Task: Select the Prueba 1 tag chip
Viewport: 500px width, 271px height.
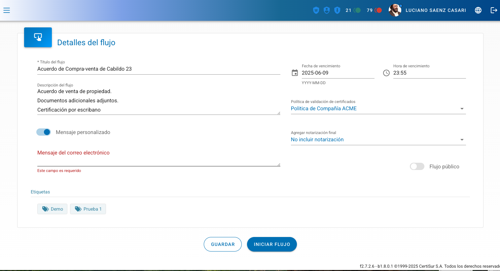Action: pyautogui.click(x=88, y=209)
